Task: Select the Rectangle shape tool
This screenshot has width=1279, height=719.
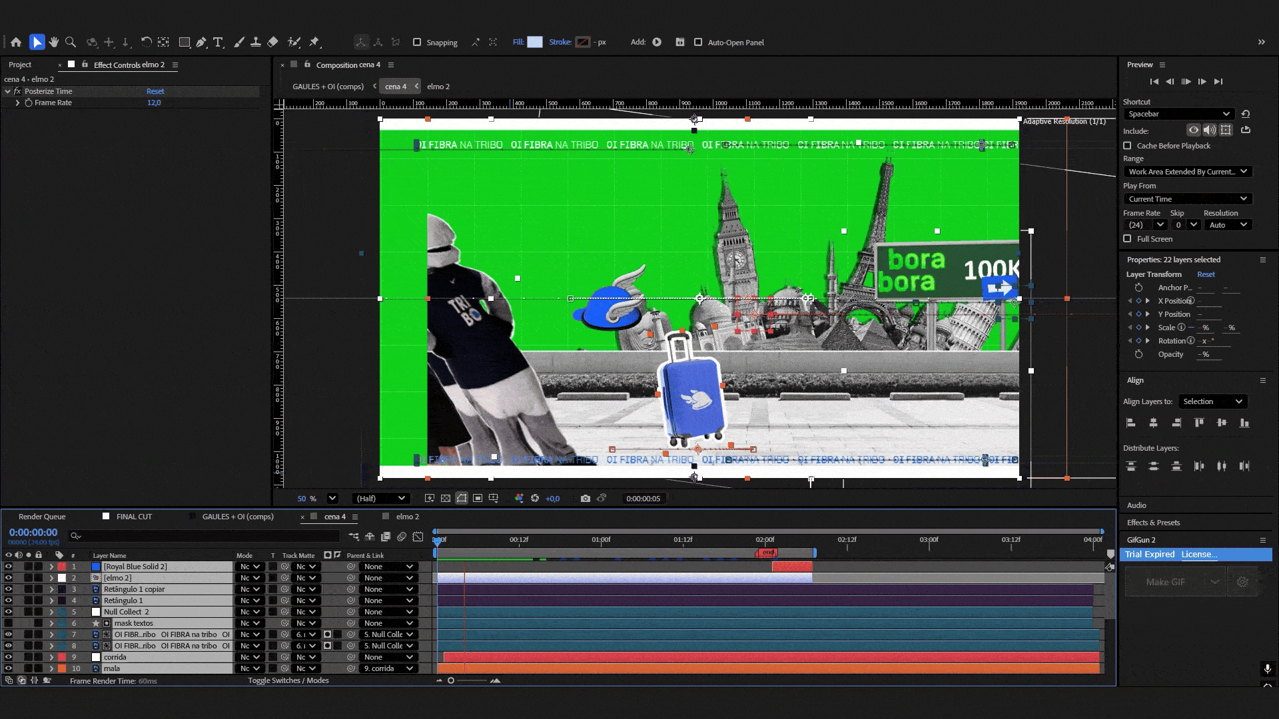Action: coord(185,42)
